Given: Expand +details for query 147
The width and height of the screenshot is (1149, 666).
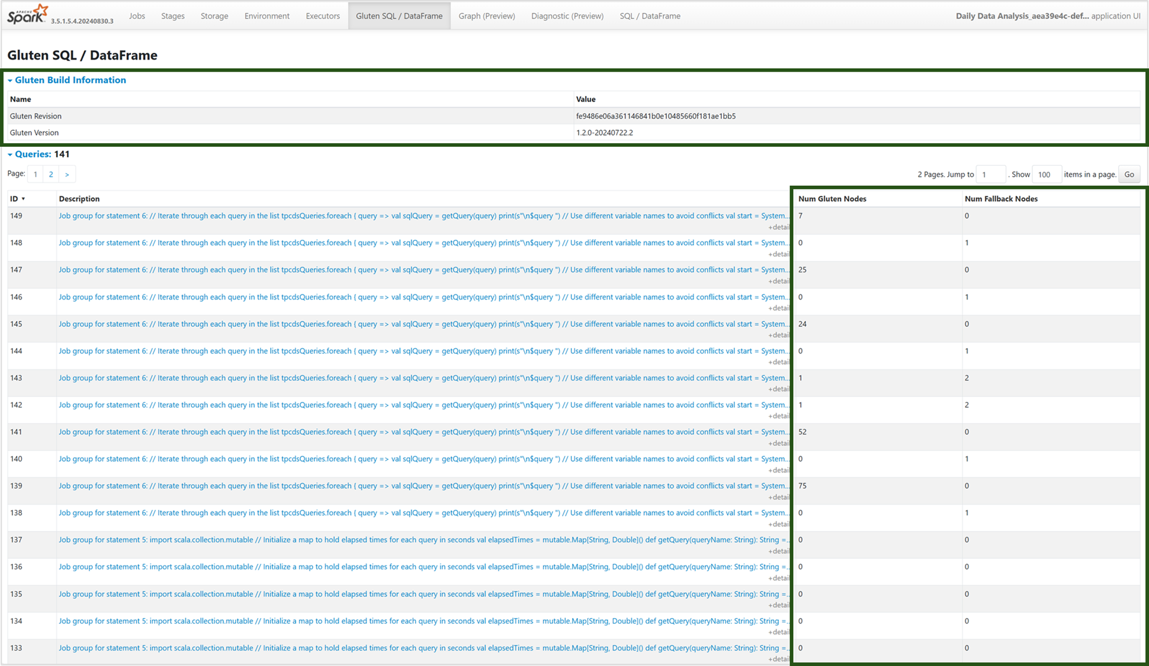Looking at the screenshot, I should [778, 281].
